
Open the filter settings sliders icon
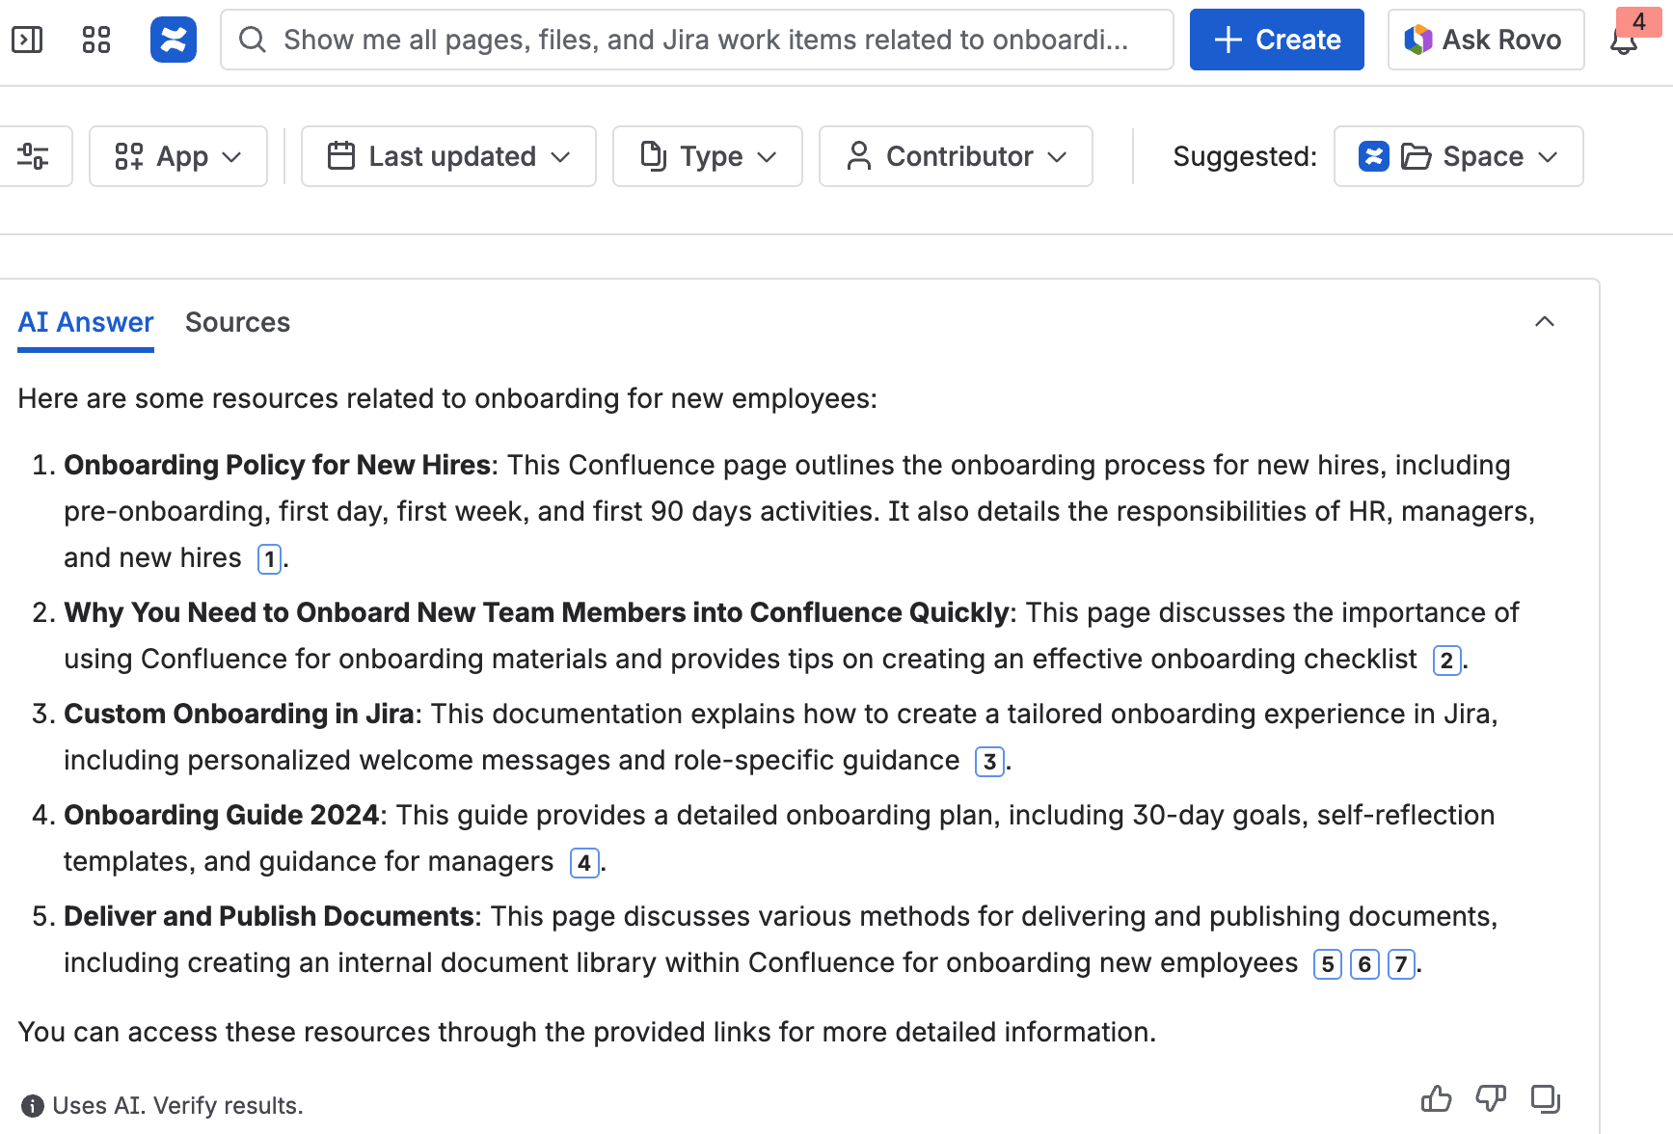[x=34, y=156]
